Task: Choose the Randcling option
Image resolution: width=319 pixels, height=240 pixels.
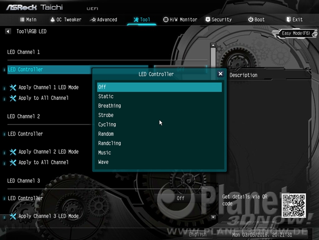Action: 159,143
